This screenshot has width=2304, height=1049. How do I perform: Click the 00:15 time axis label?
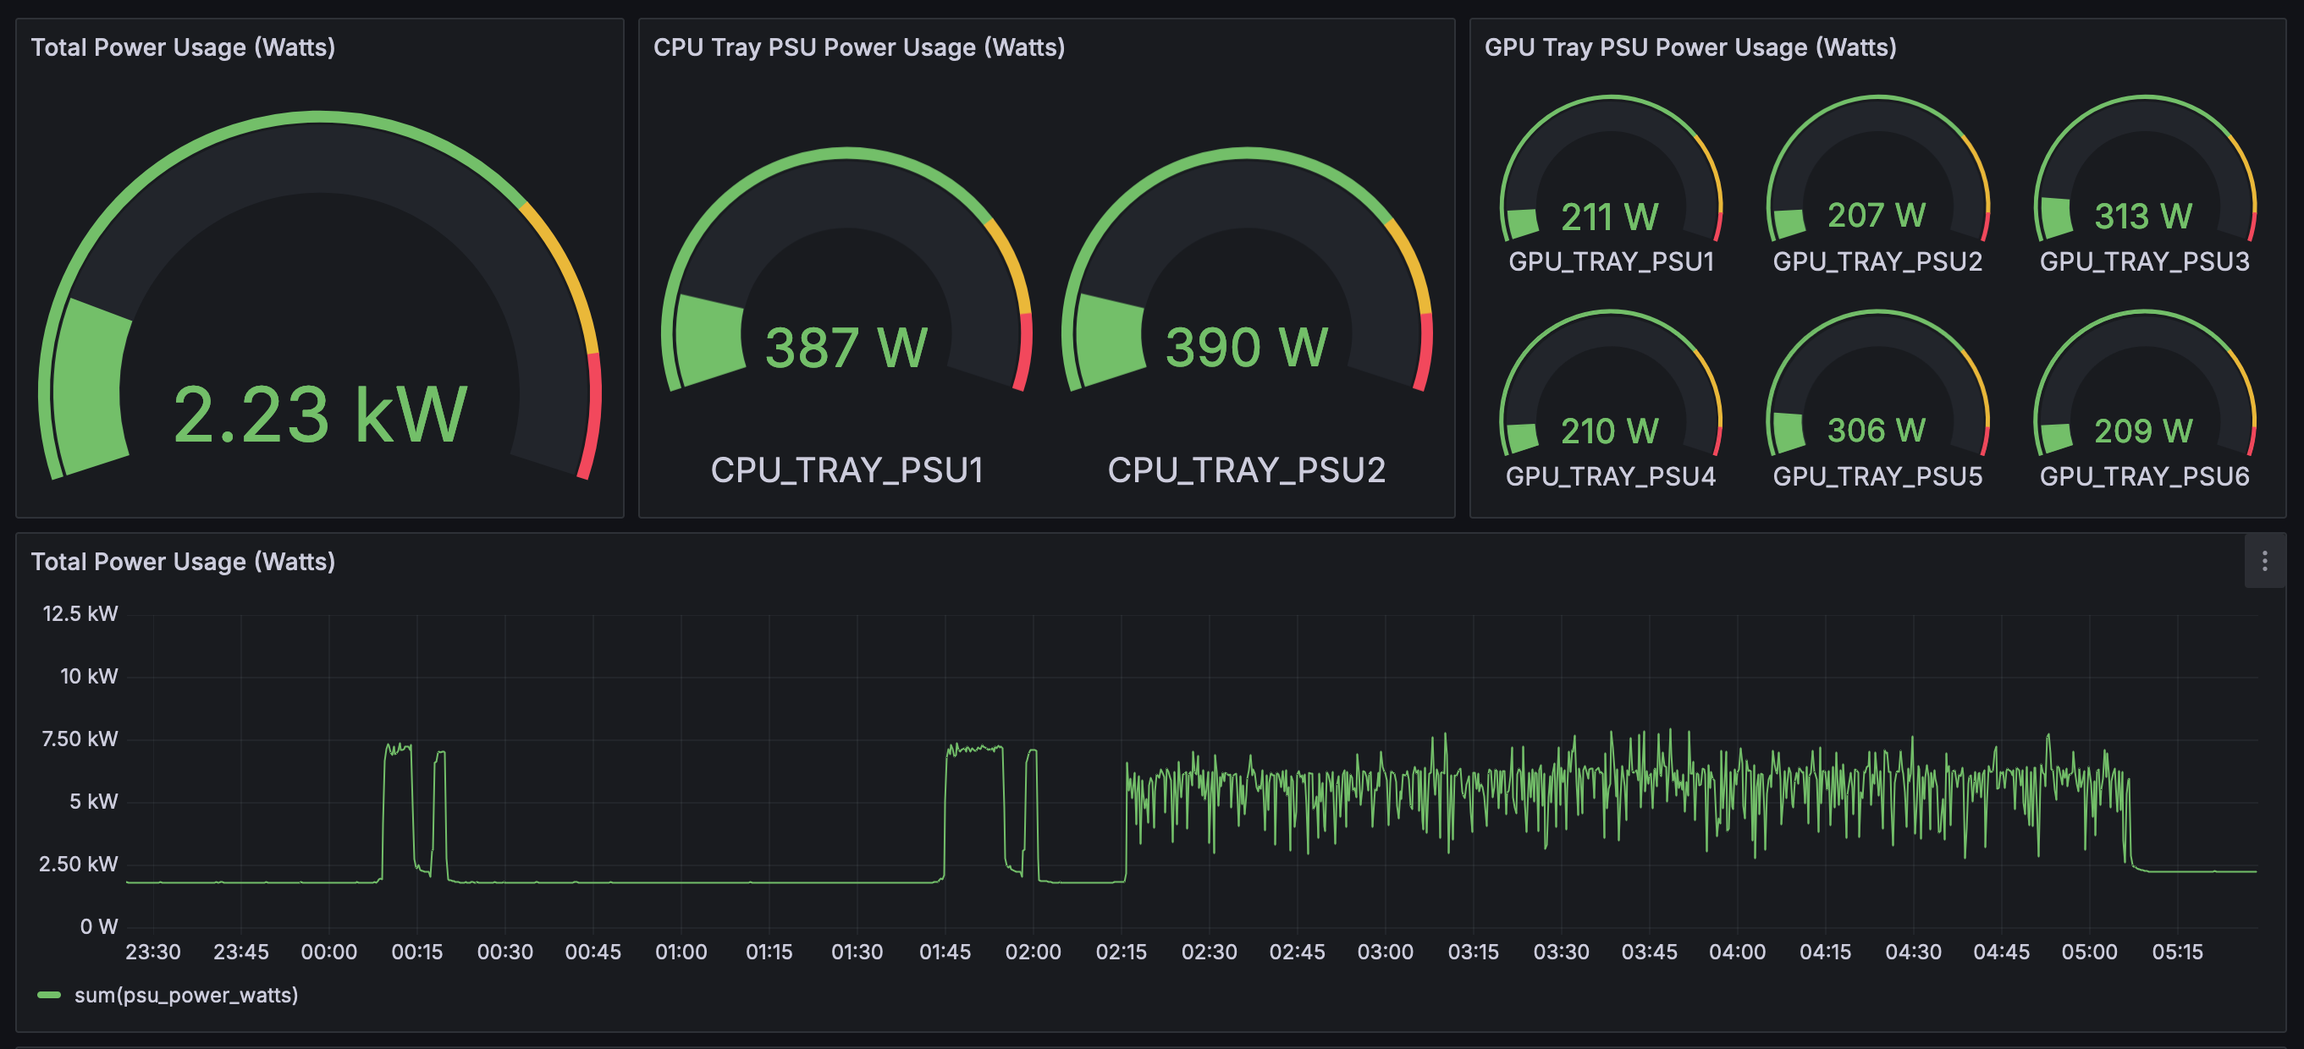click(416, 952)
